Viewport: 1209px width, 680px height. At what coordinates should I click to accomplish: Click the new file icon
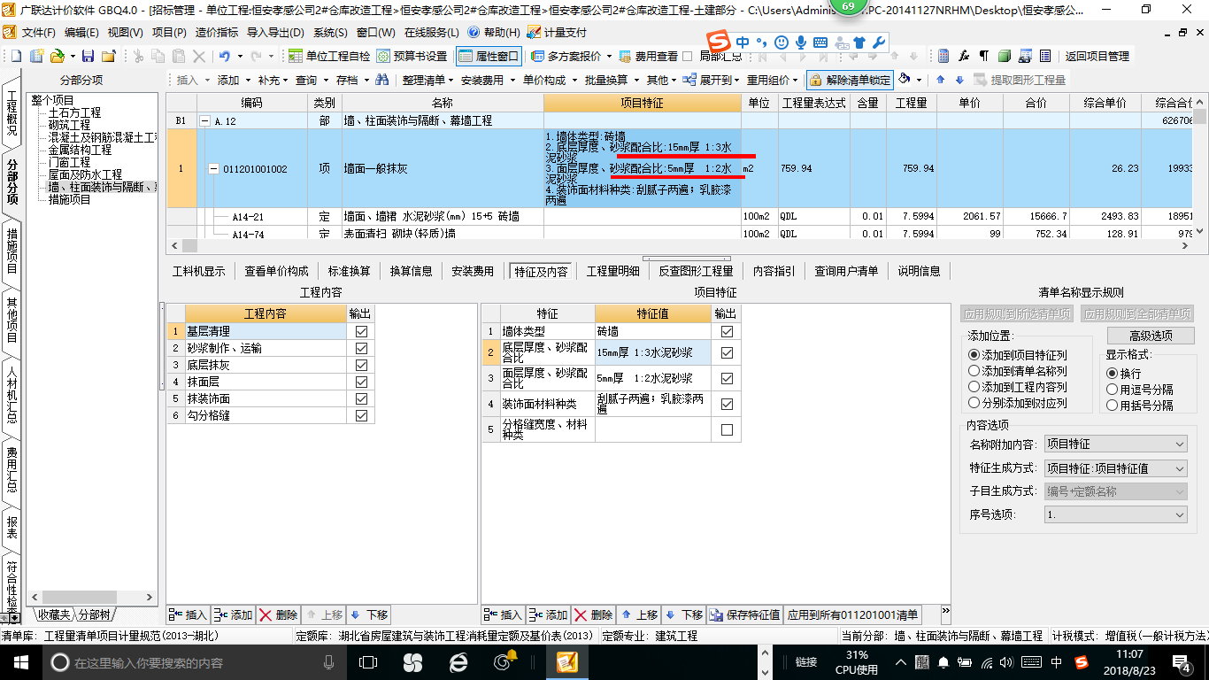coord(15,56)
